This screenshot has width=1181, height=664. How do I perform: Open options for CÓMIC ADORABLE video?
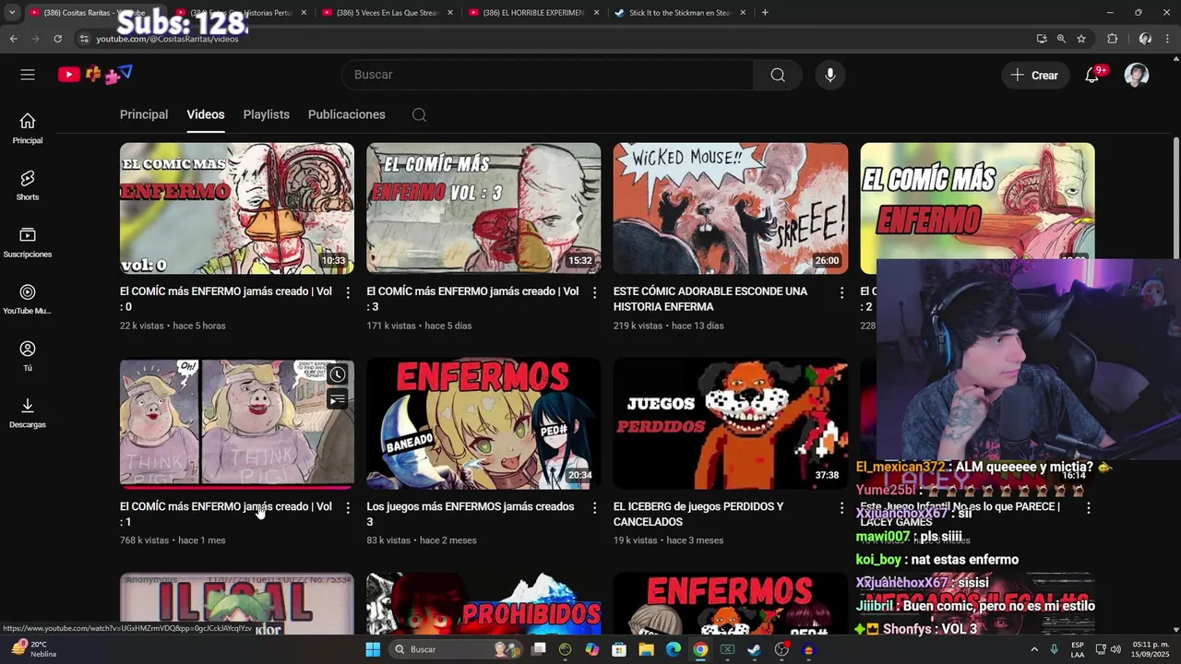pos(841,292)
